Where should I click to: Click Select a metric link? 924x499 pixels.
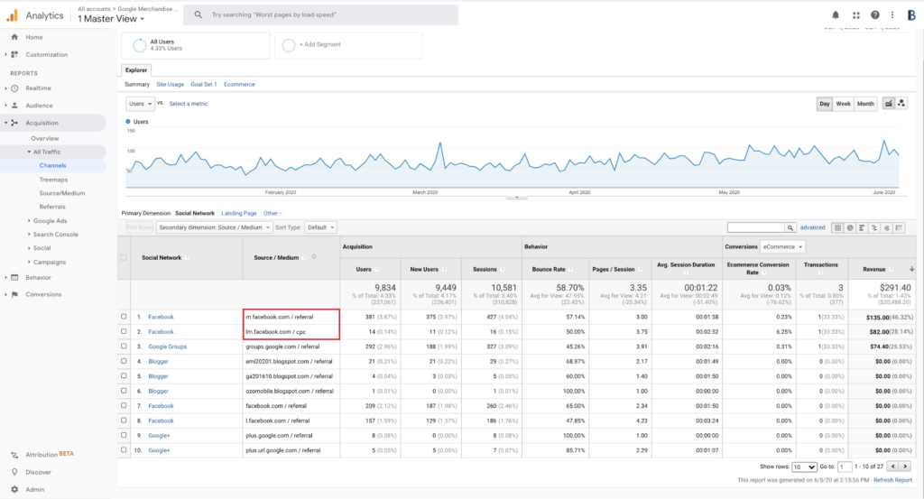(x=188, y=104)
